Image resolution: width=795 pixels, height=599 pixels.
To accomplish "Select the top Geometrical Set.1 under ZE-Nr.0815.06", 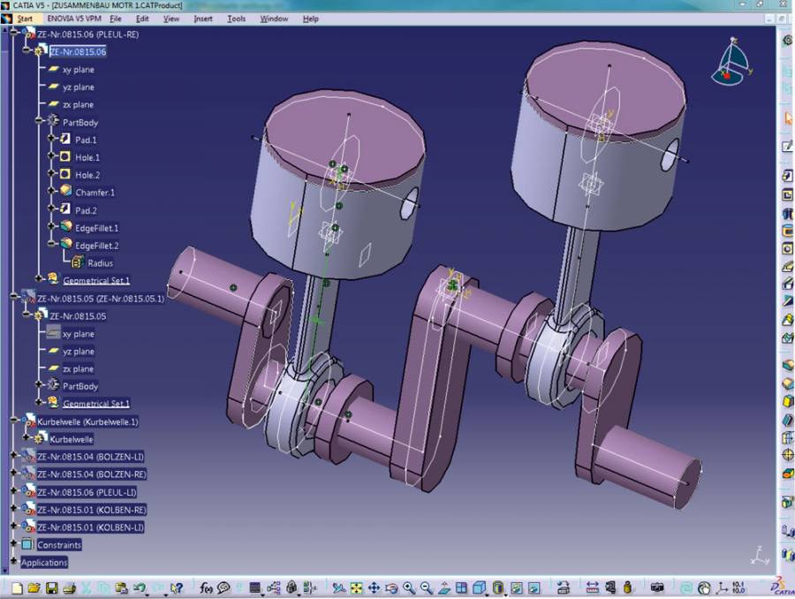I will point(96,280).
